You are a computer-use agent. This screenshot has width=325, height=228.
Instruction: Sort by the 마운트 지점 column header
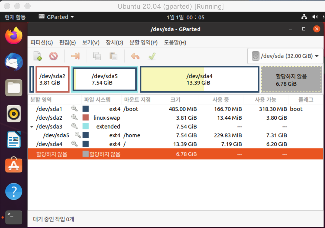[137, 100]
